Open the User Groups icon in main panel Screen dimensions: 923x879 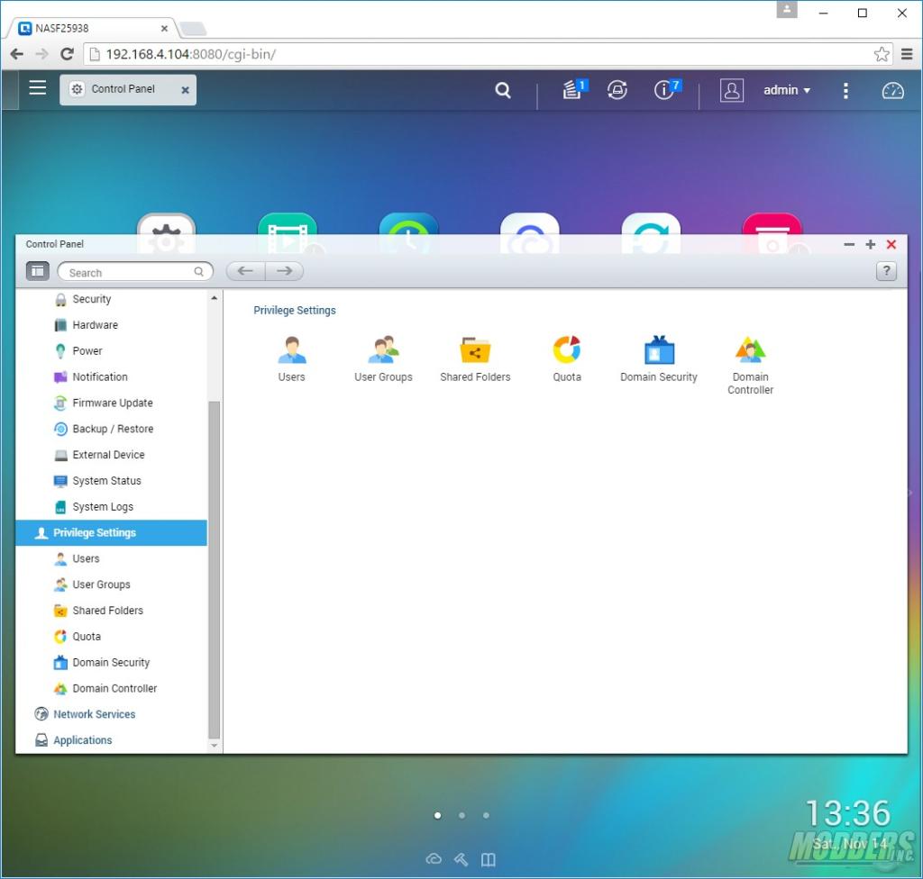point(383,350)
